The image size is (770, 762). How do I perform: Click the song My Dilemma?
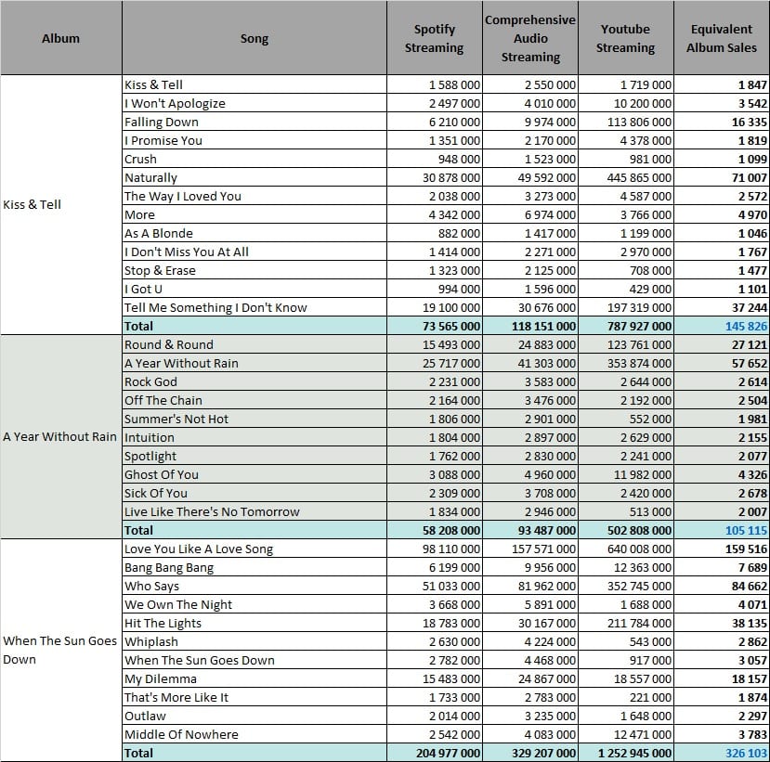click(x=254, y=679)
